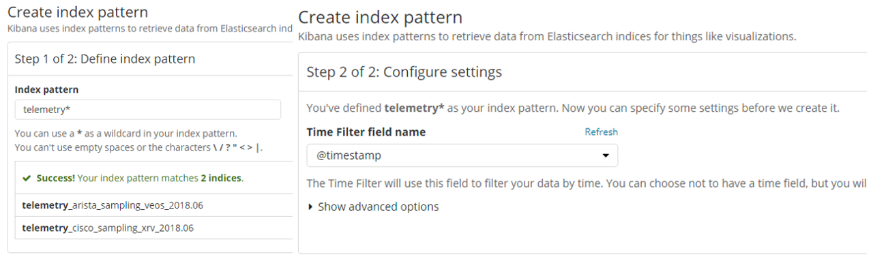The height and width of the screenshot is (259, 873).
Task: Click Step 2 of 2: Configure settings heading
Action: point(404,72)
